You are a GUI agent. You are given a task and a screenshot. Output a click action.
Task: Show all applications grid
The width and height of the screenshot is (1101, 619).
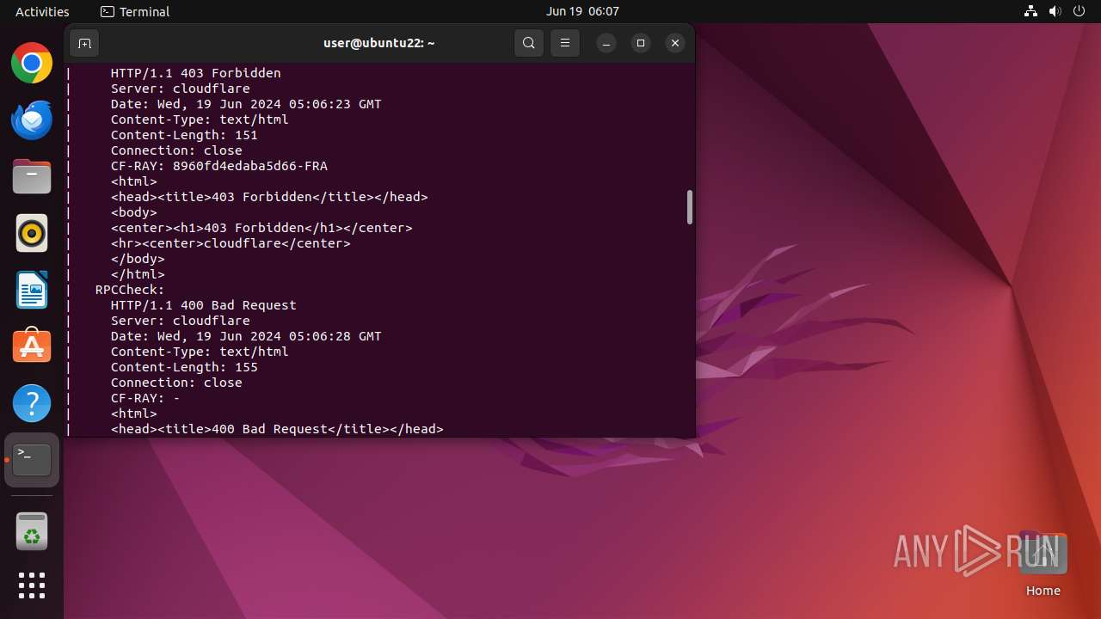pos(32,585)
